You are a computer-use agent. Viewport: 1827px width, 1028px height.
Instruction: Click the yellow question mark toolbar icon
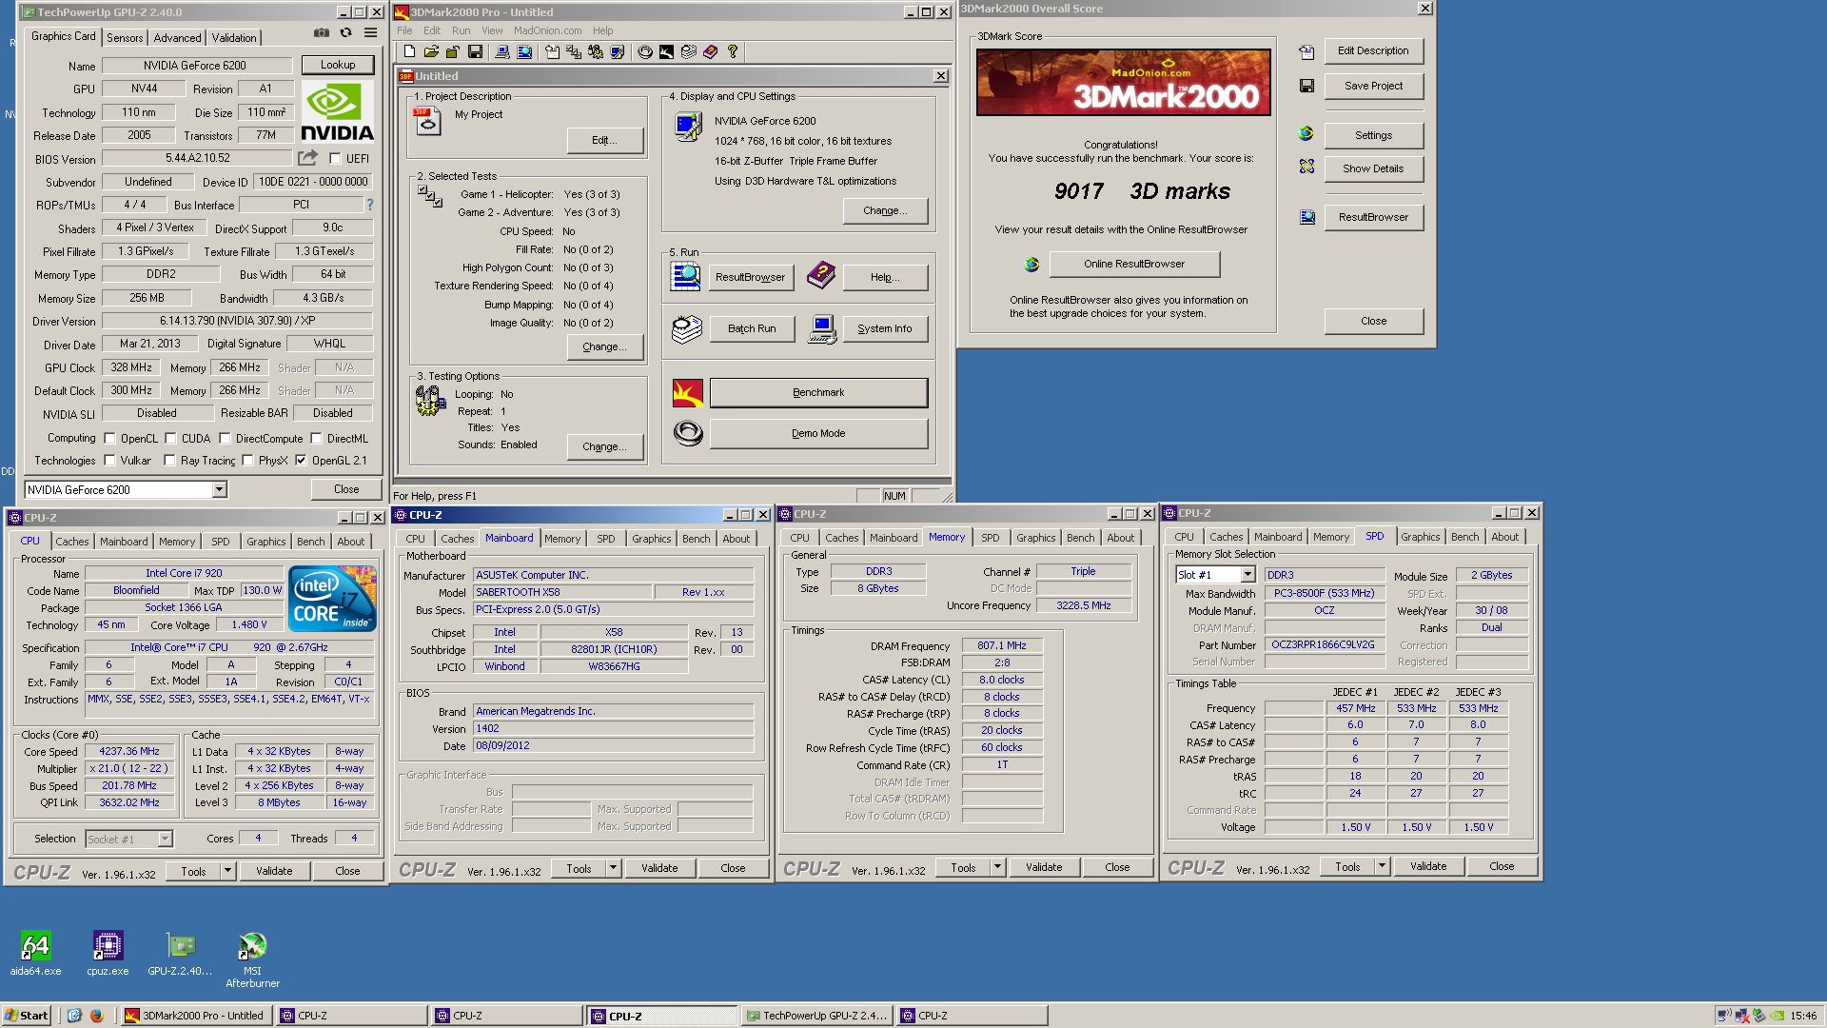(732, 52)
